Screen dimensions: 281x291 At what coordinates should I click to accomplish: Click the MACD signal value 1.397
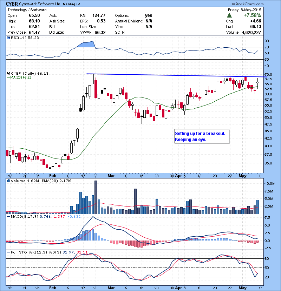click(59, 216)
